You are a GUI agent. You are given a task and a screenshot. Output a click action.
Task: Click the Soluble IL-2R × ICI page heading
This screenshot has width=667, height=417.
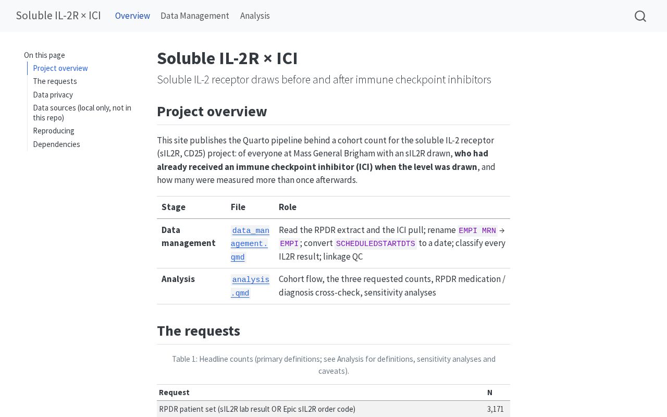point(227,58)
